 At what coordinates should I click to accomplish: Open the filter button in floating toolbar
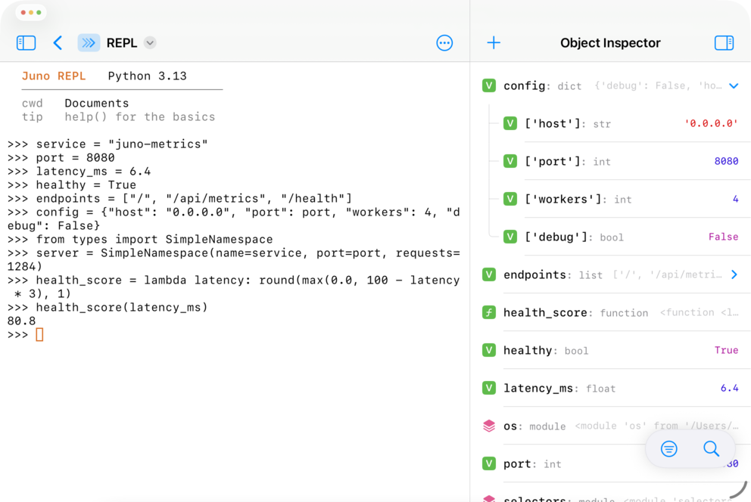[668, 449]
